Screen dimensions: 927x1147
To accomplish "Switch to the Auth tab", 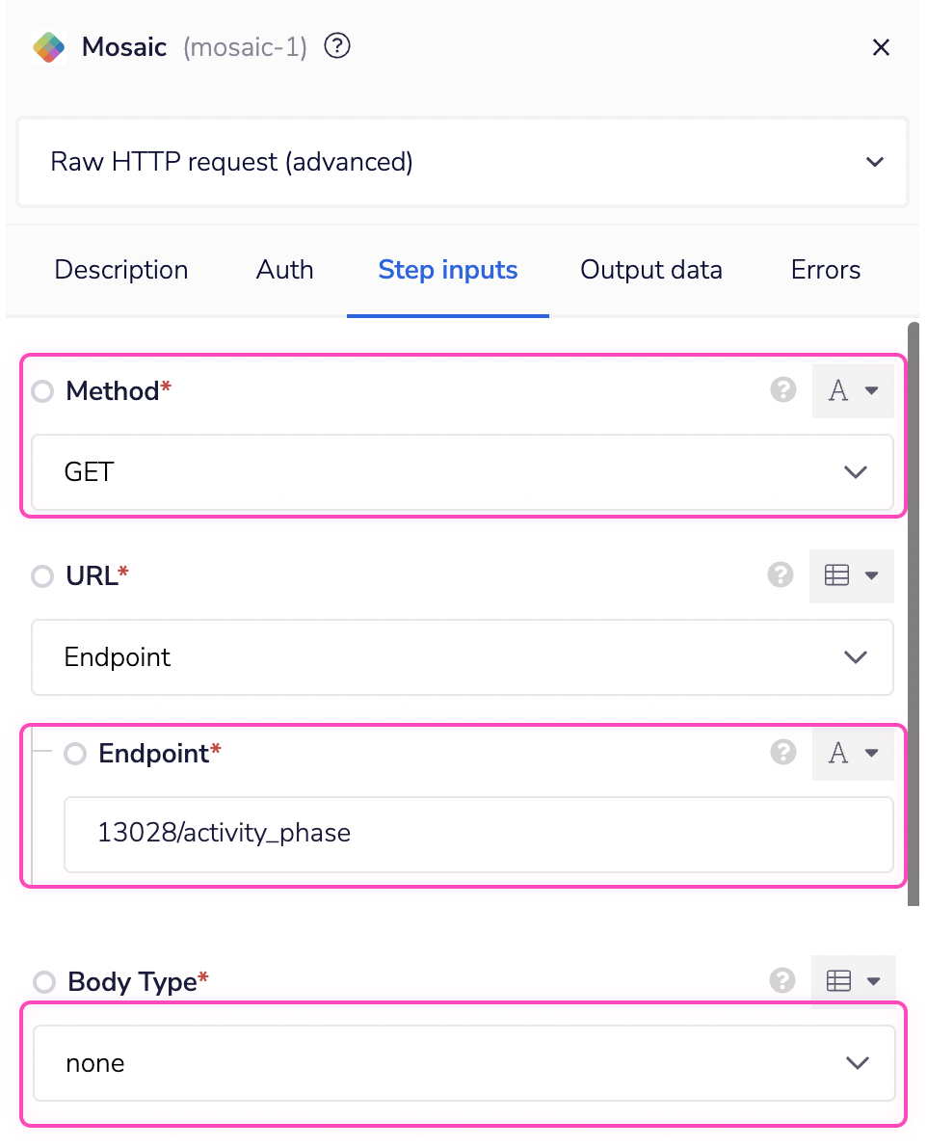I will coord(284,270).
